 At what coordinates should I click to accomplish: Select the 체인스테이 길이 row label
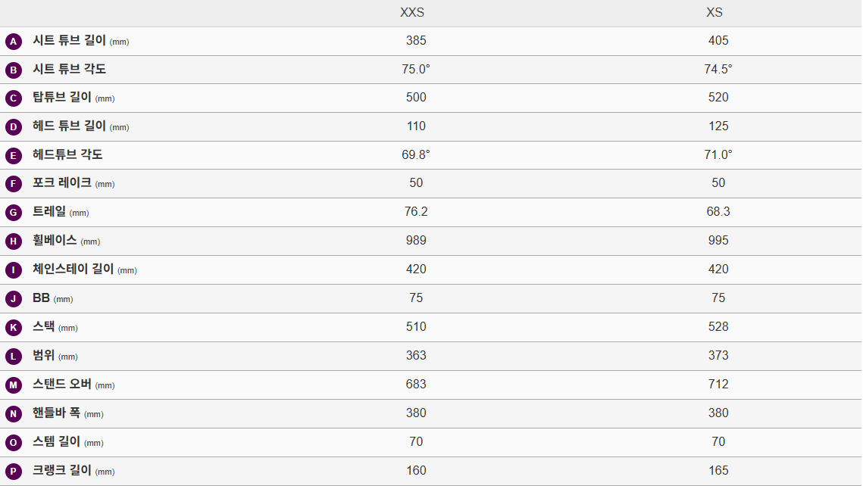(73, 269)
